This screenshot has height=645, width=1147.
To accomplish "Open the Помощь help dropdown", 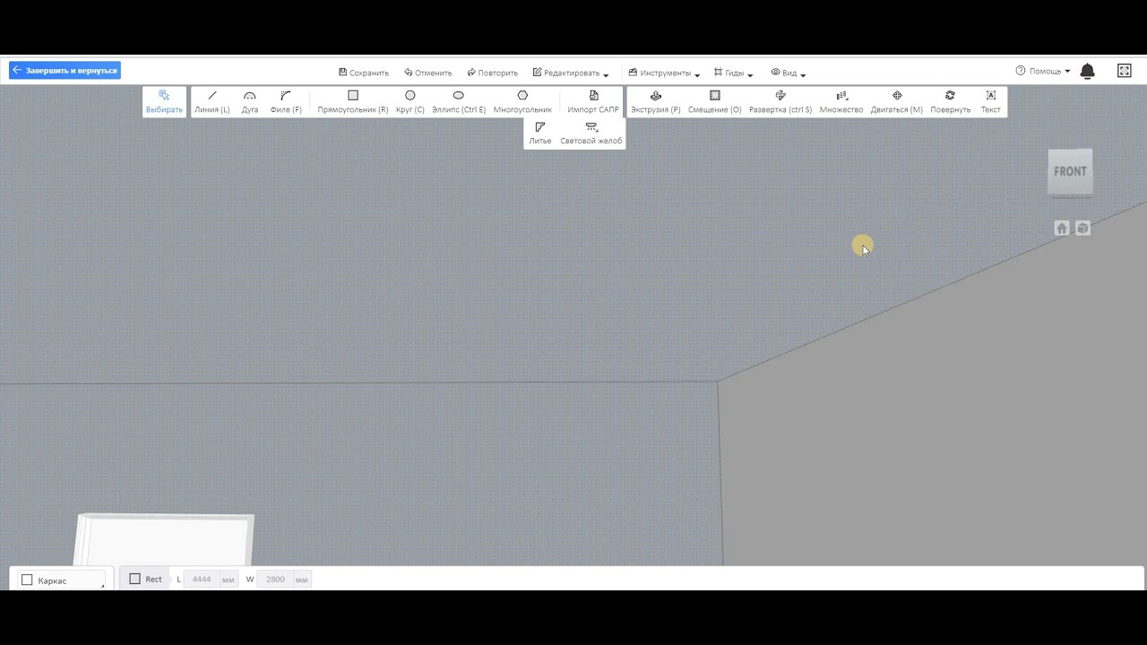I will click(x=1043, y=71).
